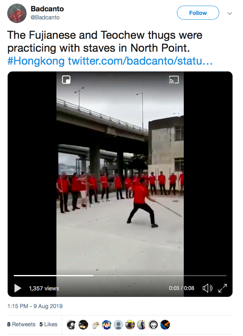View the 8 Retweets list
The image size is (243, 336).
pyautogui.click(x=21, y=324)
